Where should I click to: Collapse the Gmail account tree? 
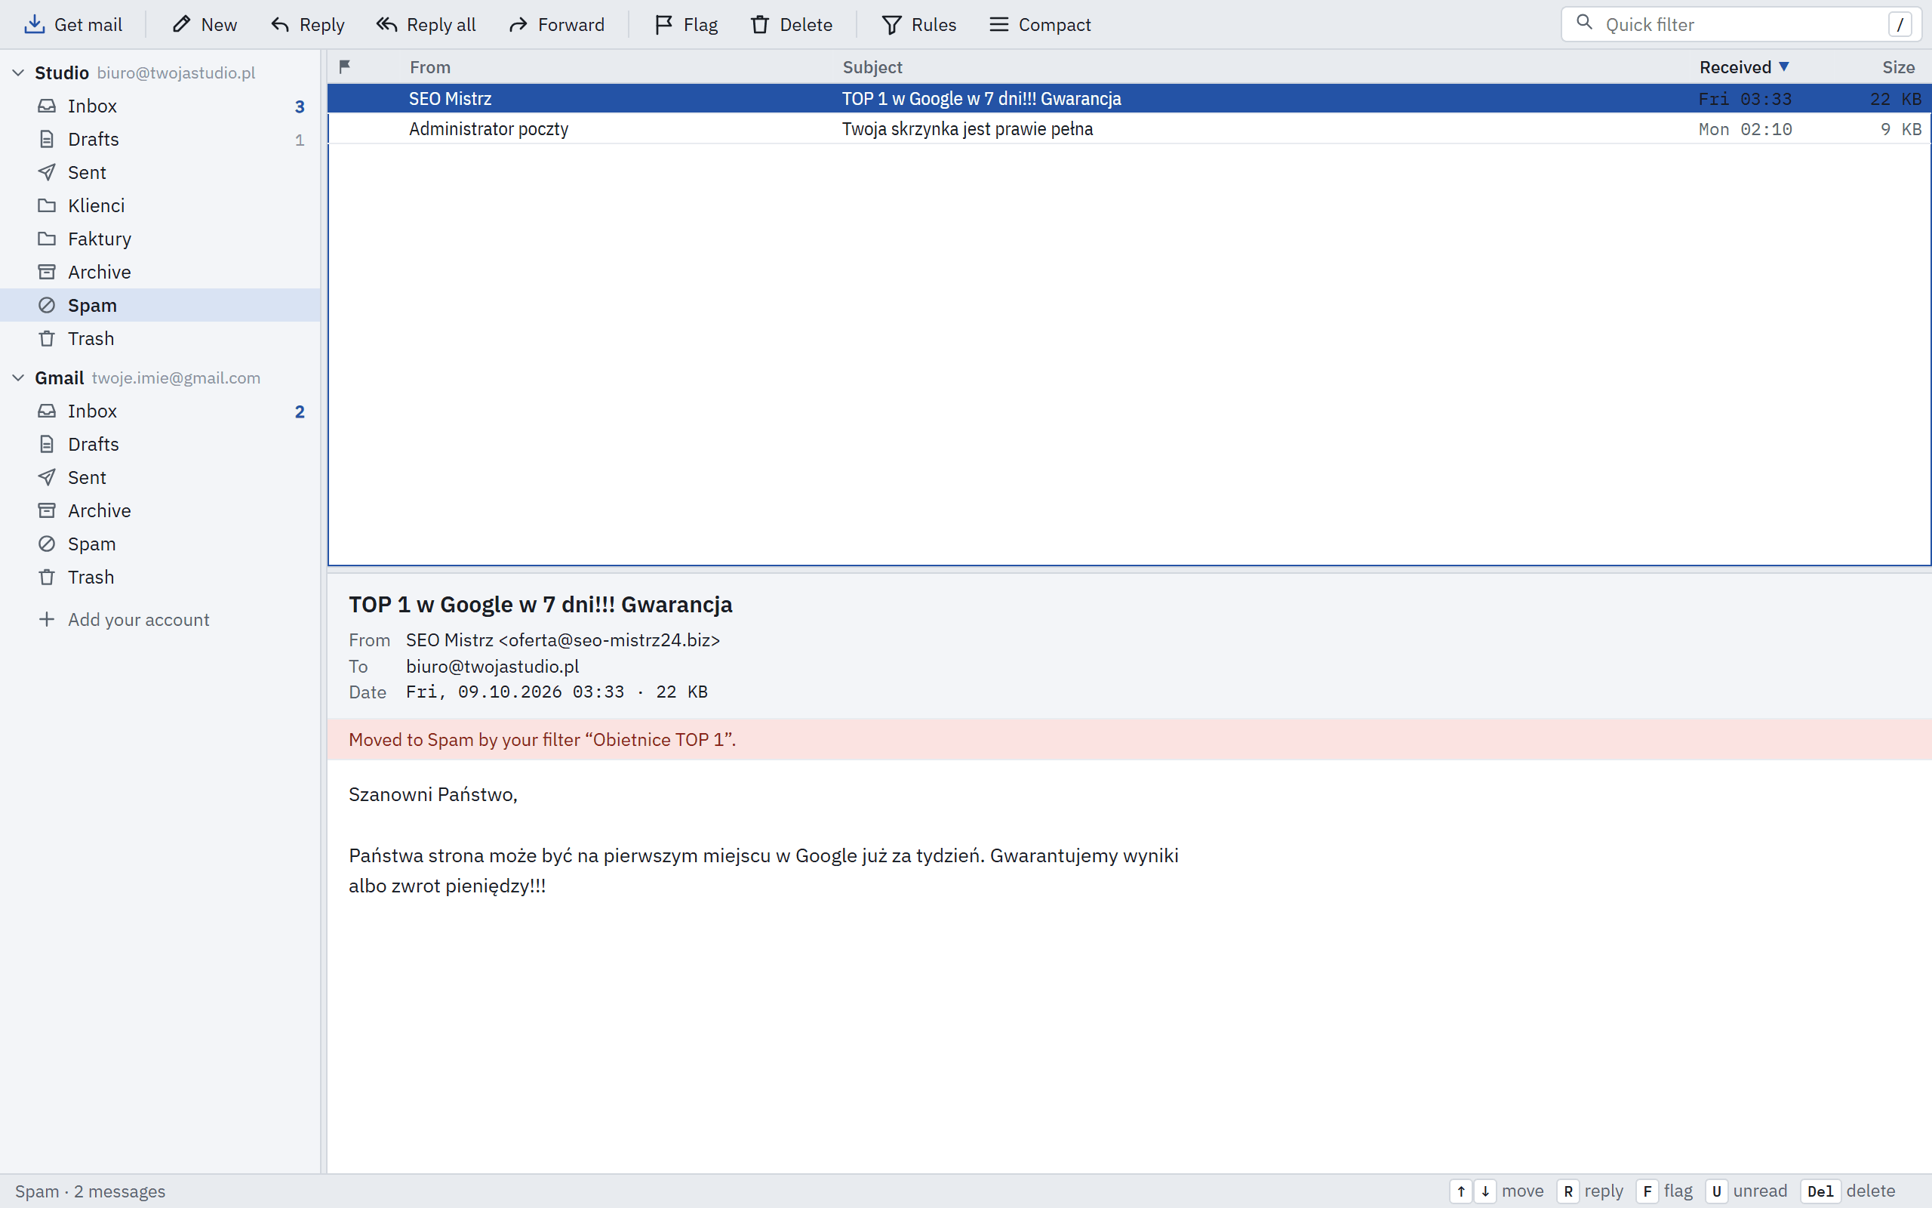(18, 378)
